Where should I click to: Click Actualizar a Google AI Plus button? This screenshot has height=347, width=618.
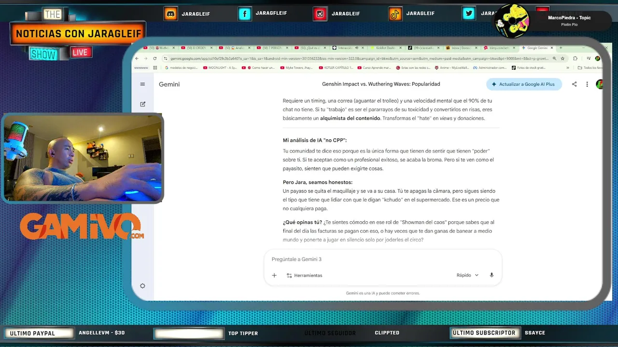[x=524, y=84]
